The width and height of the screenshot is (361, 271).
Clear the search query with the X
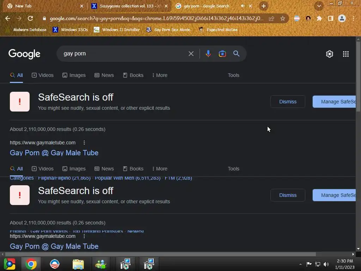coord(191,54)
